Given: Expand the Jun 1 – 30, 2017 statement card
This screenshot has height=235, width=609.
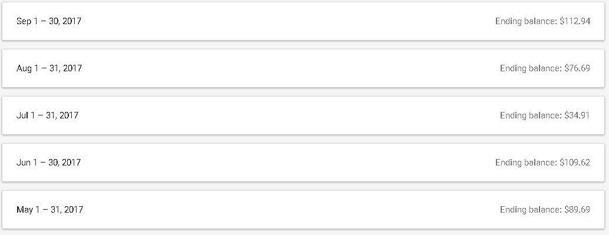Looking at the screenshot, I should pos(303,163).
